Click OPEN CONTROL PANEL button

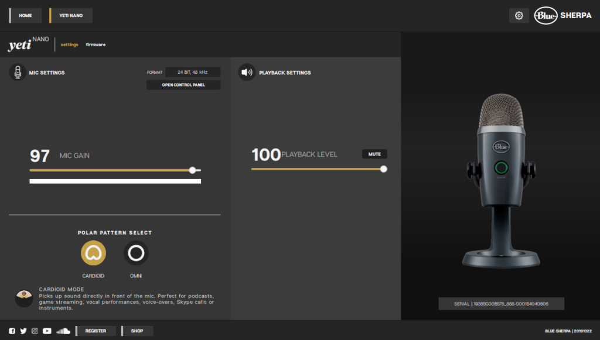(183, 85)
